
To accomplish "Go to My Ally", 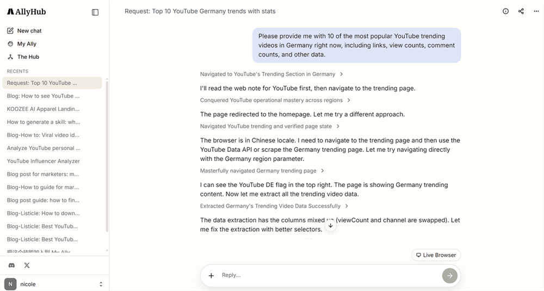I will 27,44.
